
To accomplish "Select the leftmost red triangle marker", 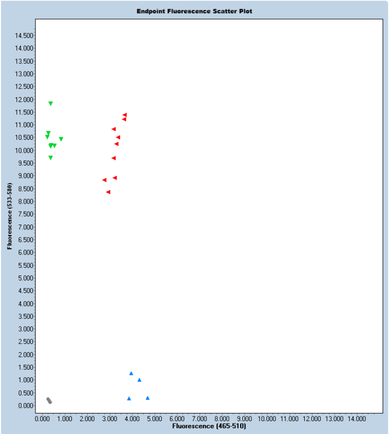I will tap(104, 180).
